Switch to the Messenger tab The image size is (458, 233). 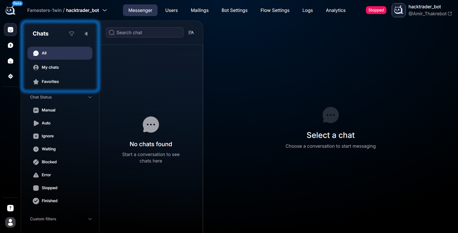(140, 10)
